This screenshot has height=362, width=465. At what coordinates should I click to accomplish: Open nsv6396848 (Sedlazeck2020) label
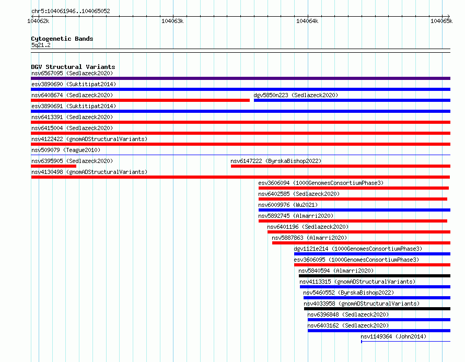click(348, 314)
